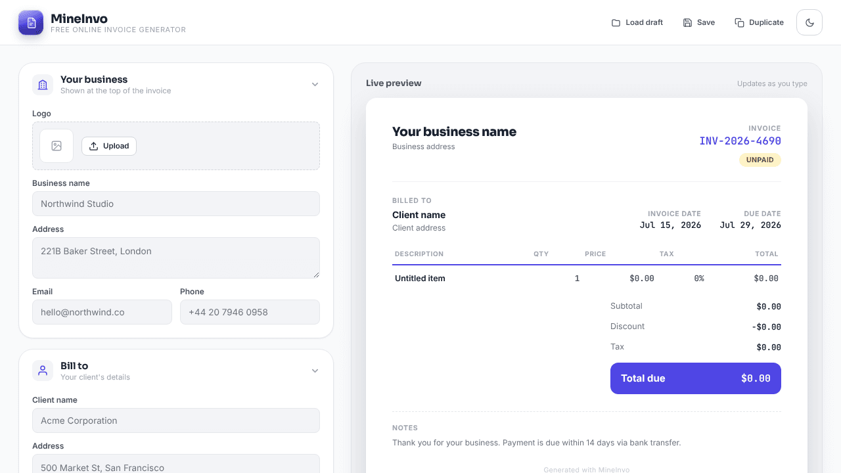This screenshot has width=841, height=473.
Task: Click the Save disk icon
Action: pyautogui.click(x=687, y=22)
